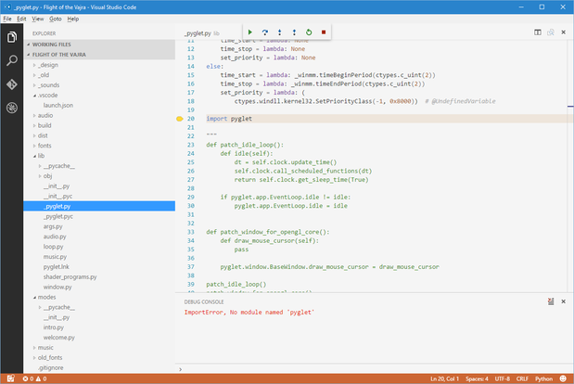Open the View menu

[x=38, y=19]
